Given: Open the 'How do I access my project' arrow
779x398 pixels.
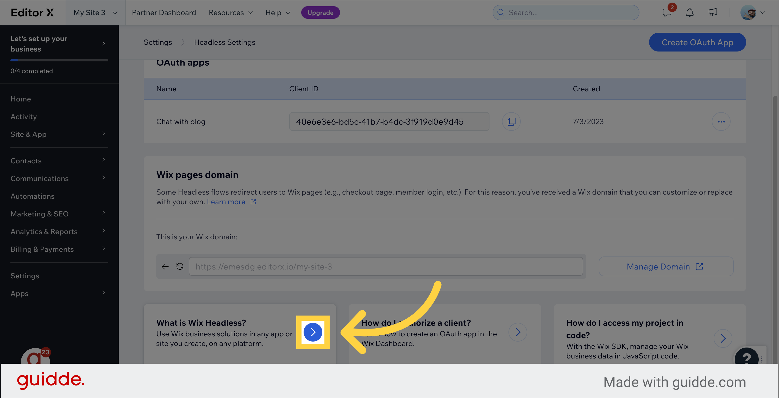Looking at the screenshot, I should (723, 338).
